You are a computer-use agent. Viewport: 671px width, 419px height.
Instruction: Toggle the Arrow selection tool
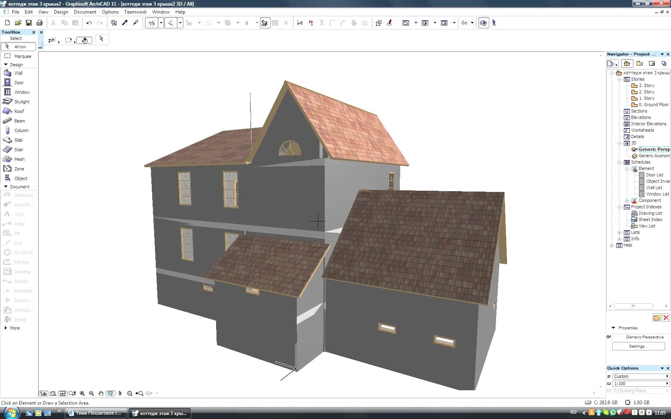tap(18, 47)
